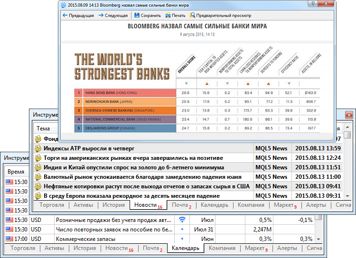
Task: Click the Тема column header
Action: (43, 129)
